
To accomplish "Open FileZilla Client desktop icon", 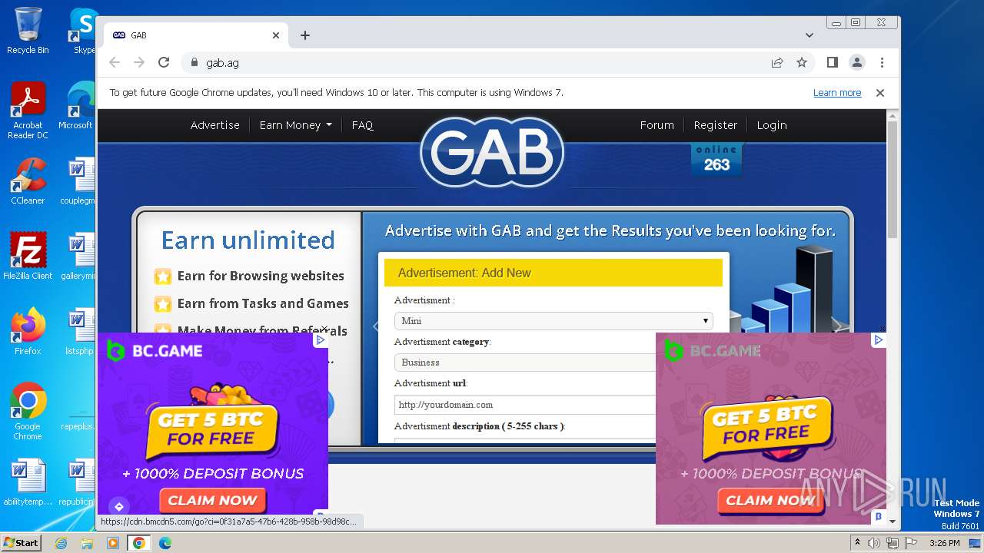I will tap(28, 256).
